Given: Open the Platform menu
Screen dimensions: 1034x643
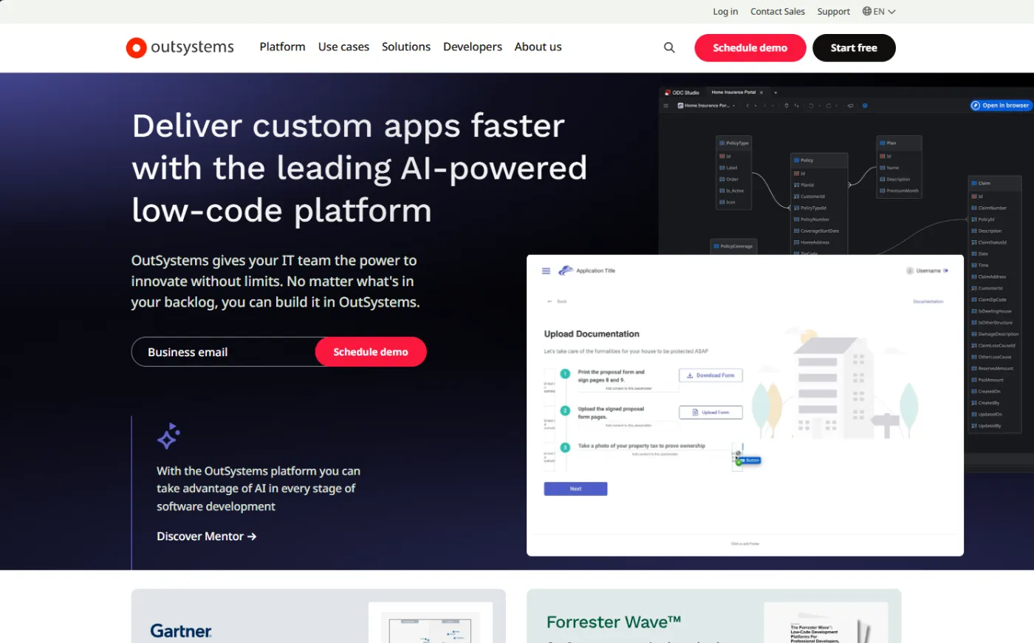Looking at the screenshot, I should (x=282, y=47).
